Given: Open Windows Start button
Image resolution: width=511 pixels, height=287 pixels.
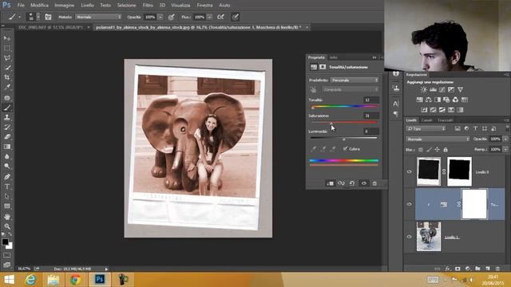Looking at the screenshot, I should click(9, 280).
